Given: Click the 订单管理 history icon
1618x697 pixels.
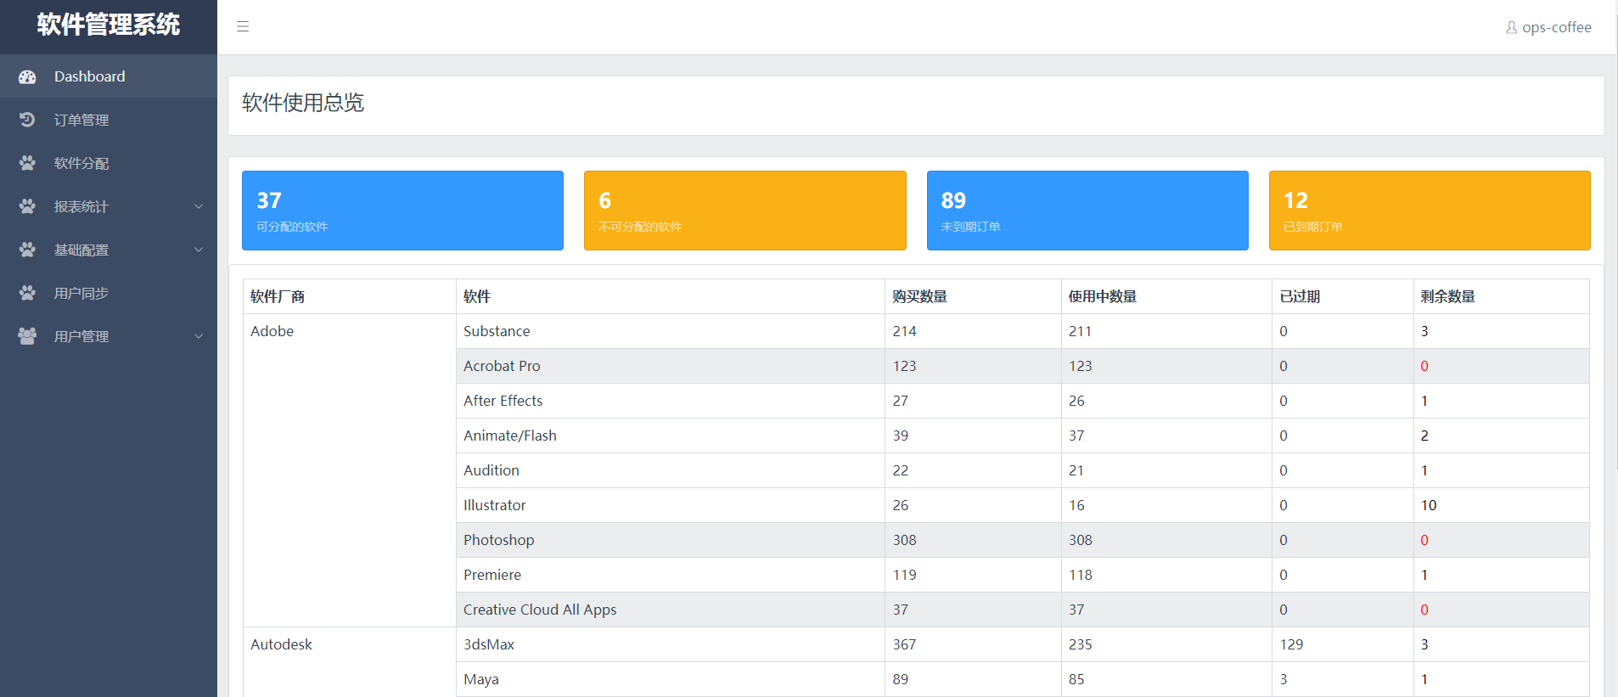Looking at the screenshot, I should [x=27, y=120].
